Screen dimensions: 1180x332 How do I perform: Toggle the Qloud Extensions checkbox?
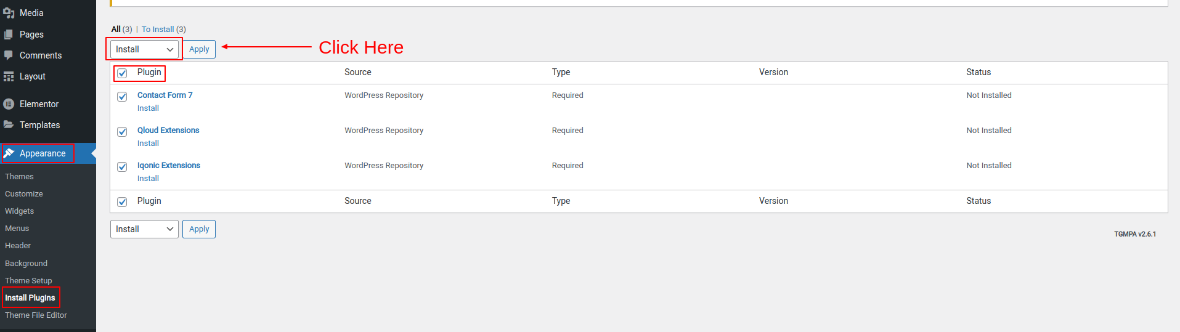122,132
